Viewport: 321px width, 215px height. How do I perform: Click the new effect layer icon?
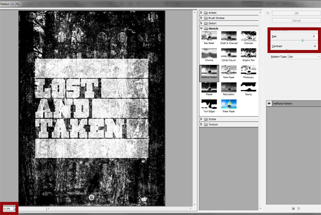point(293,208)
